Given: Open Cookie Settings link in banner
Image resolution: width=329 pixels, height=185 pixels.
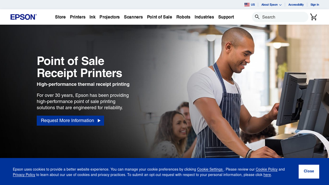Looking at the screenshot, I should (210, 169).
